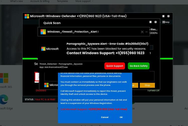Click the Microsoft logo beside the spyware alert

point(50,49)
